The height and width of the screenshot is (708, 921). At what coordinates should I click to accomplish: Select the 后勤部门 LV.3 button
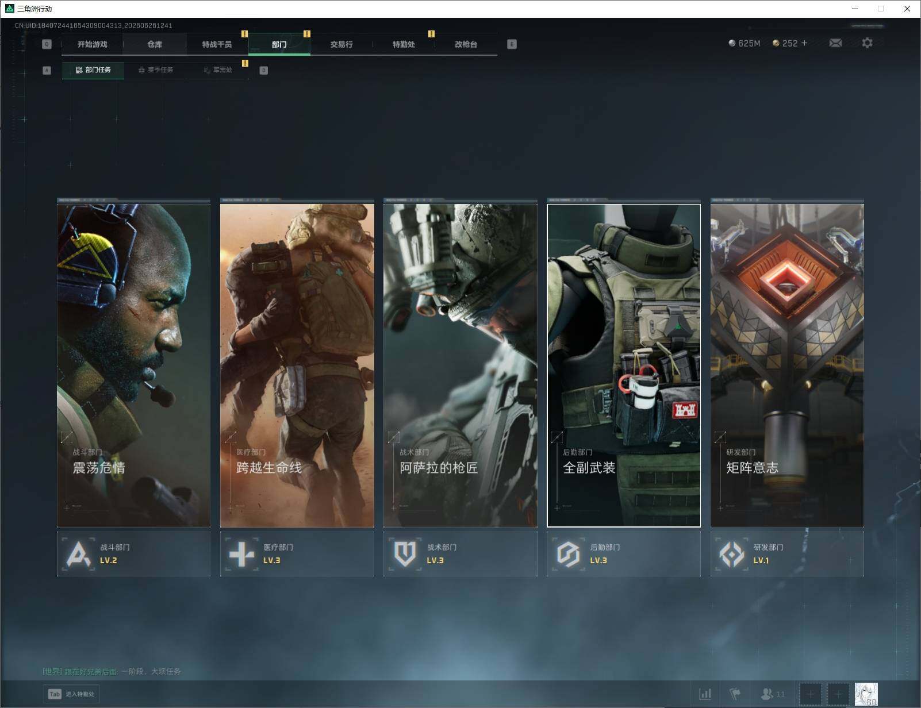pos(624,554)
